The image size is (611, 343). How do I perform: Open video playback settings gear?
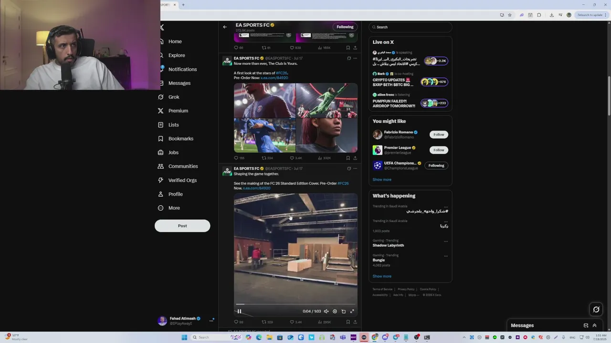click(x=335, y=311)
